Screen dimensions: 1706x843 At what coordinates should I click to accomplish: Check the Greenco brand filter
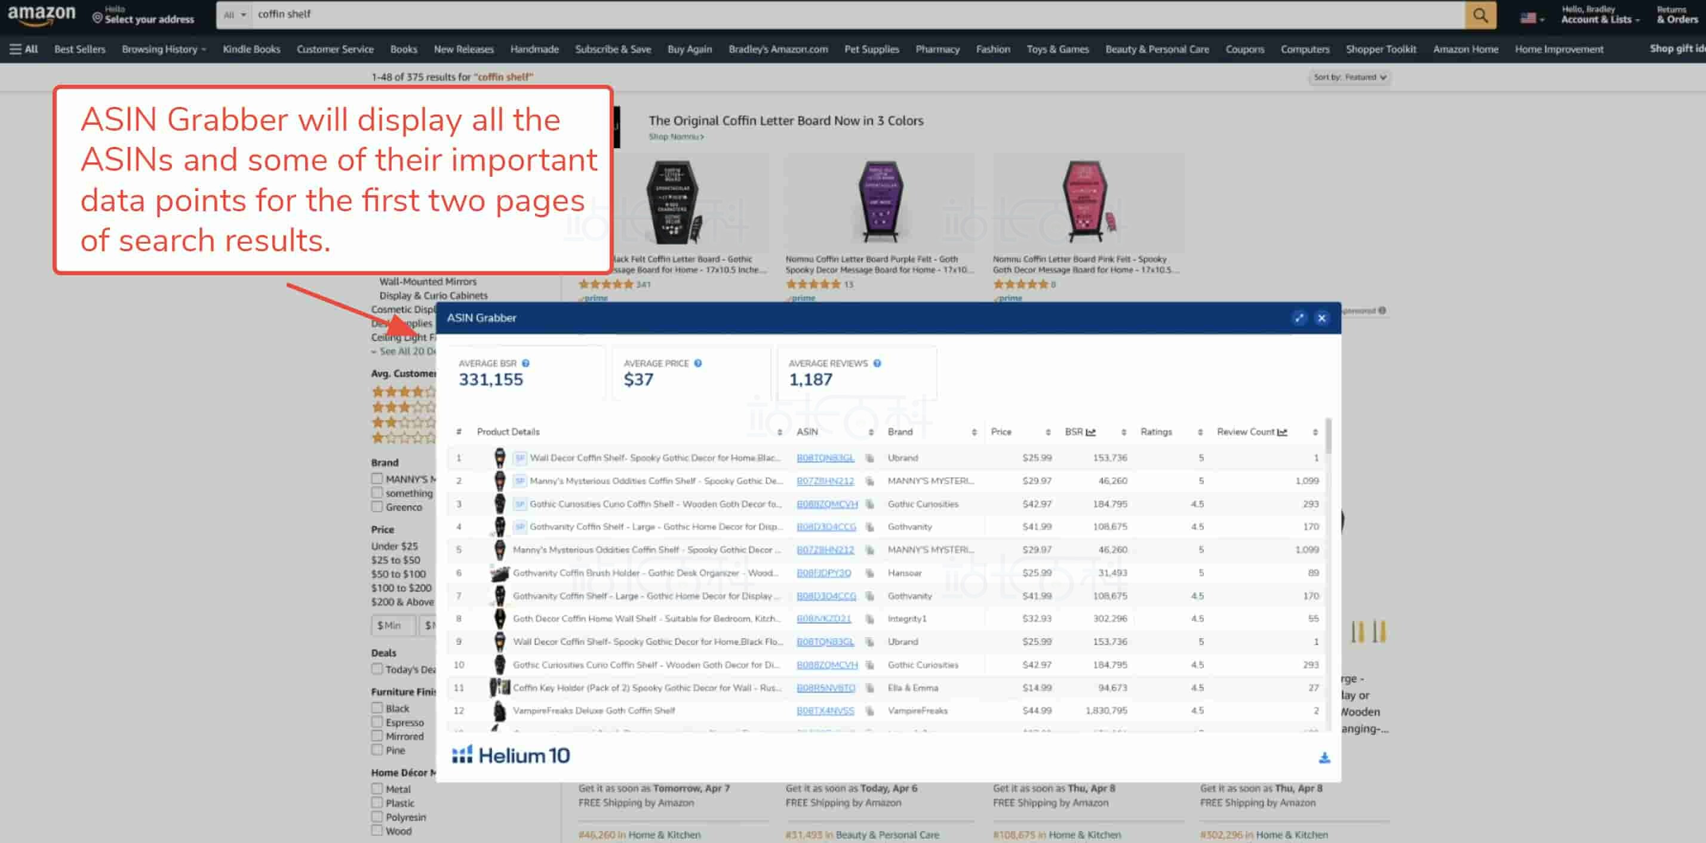pyautogui.click(x=377, y=507)
